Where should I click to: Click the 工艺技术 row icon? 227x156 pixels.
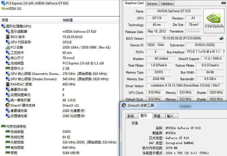[x=8, y=52]
